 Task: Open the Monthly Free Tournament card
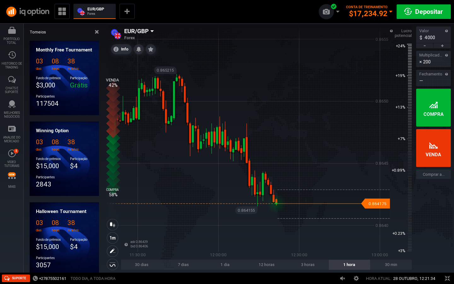pos(64,78)
